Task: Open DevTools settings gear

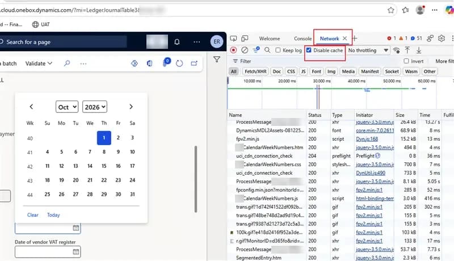Action: (x=442, y=38)
